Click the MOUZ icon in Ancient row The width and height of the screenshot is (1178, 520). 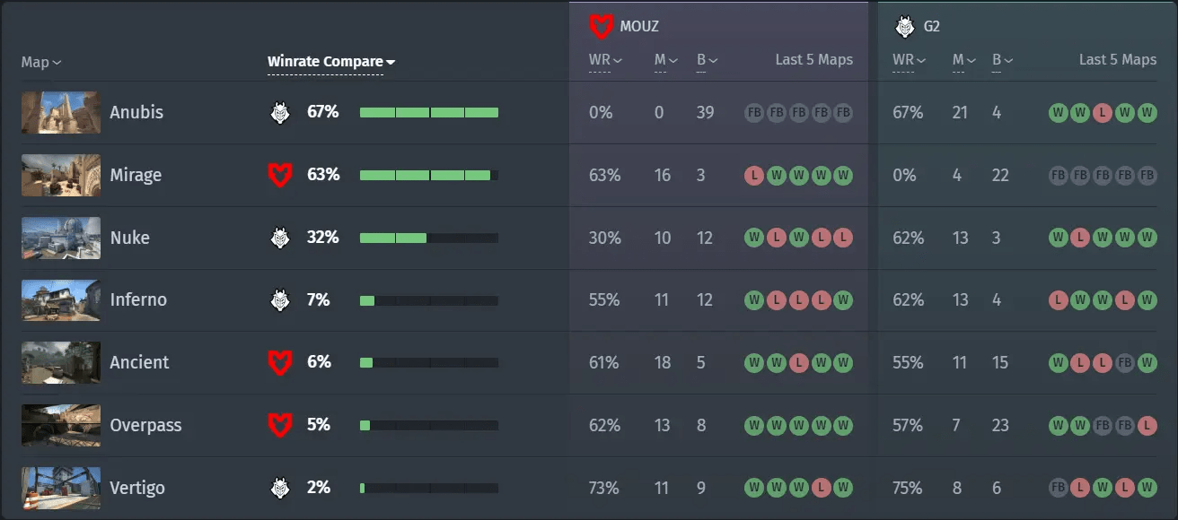280,362
